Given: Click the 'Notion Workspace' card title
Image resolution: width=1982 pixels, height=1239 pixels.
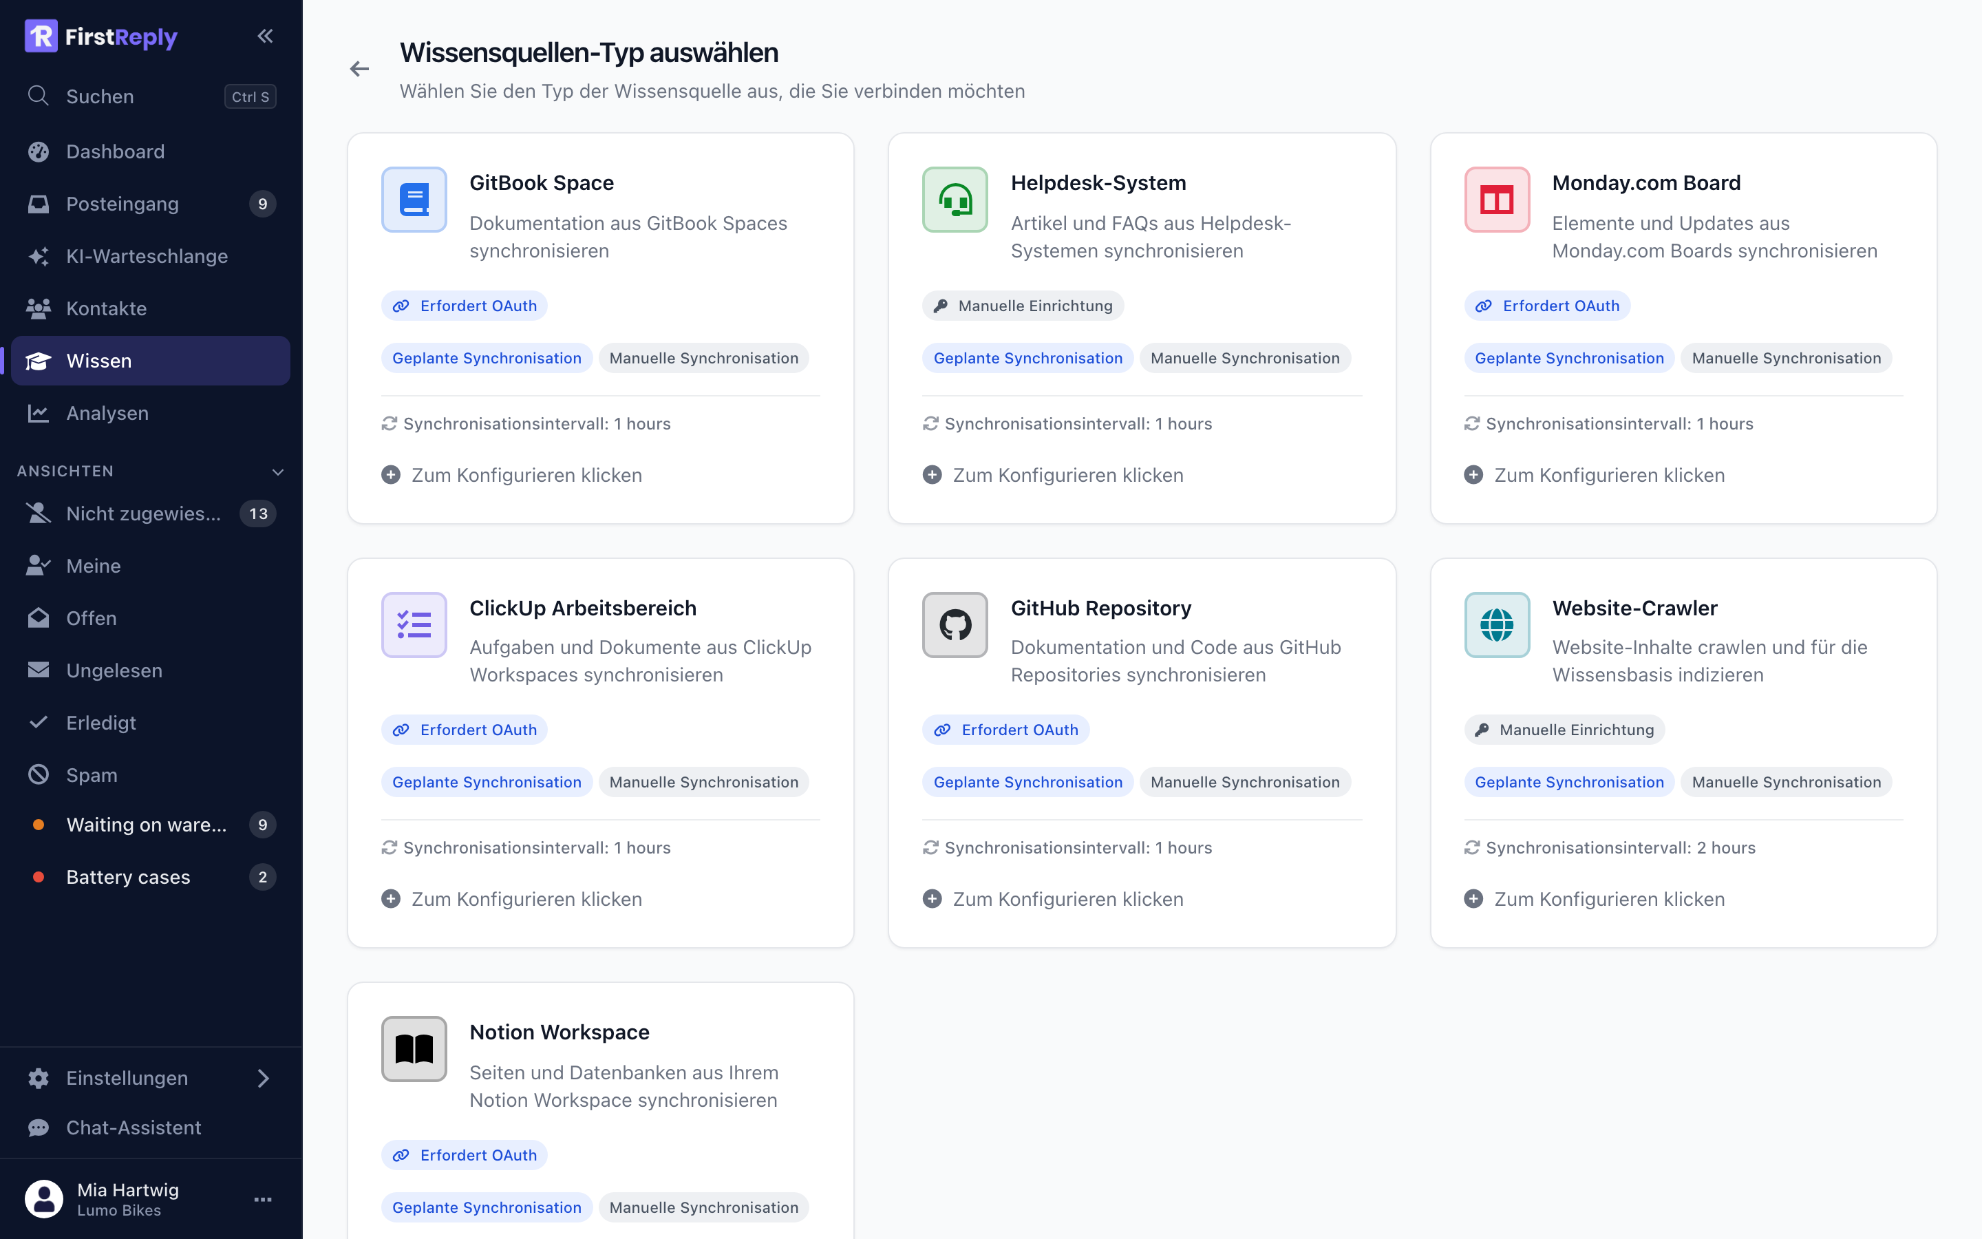Looking at the screenshot, I should coord(560,1032).
